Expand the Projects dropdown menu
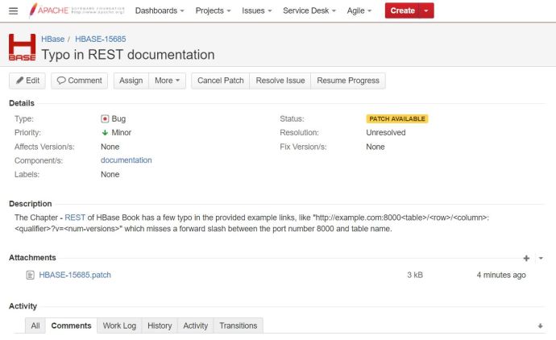 [214, 10]
